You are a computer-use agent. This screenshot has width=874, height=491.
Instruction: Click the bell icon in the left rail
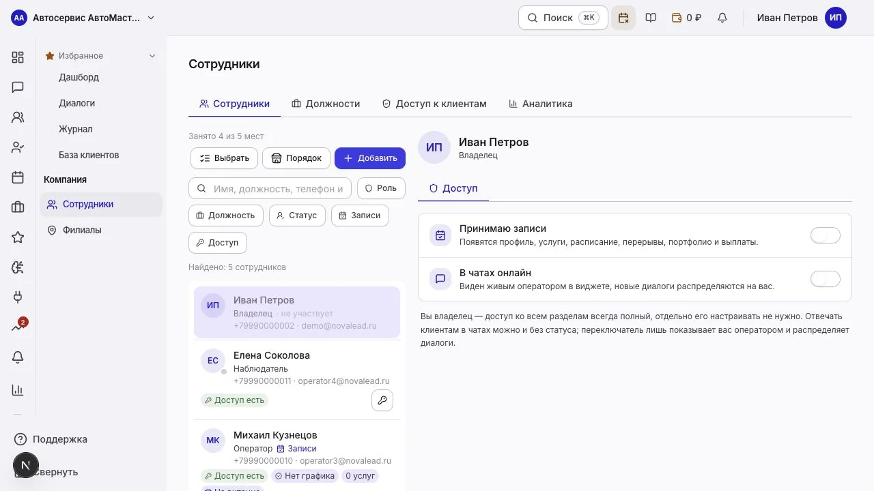(x=18, y=357)
